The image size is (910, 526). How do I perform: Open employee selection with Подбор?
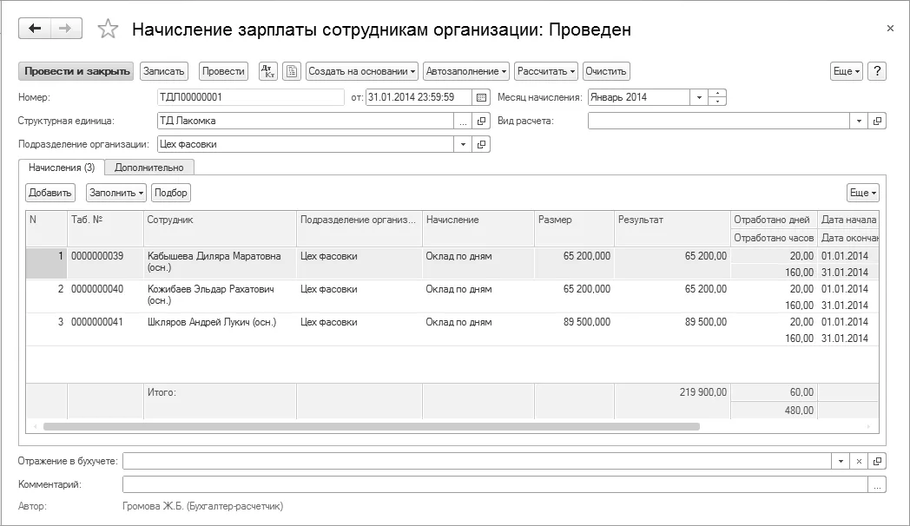pyautogui.click(x=170, y=193)
